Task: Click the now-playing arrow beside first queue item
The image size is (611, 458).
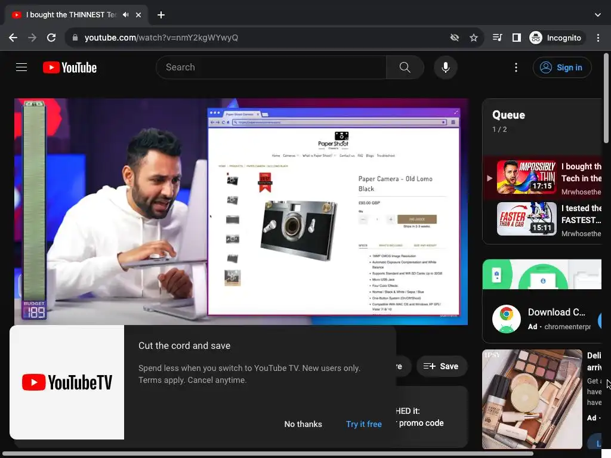Action: [489, 178]
